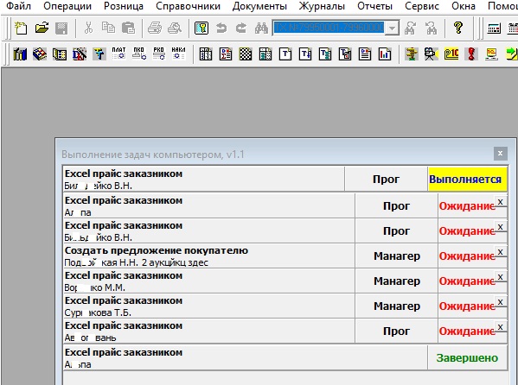The height and width of the screenshot is (385, 518).
Task: Remove the Создать предложение покупателю task
Action: tap(500, 252)
